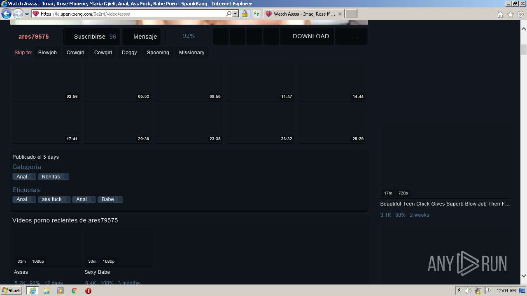Open the recent pages dropdown beside Forward

[27, 14]
